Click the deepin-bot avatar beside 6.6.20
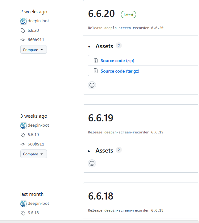The image size is (199, 223). click(23, 21)
